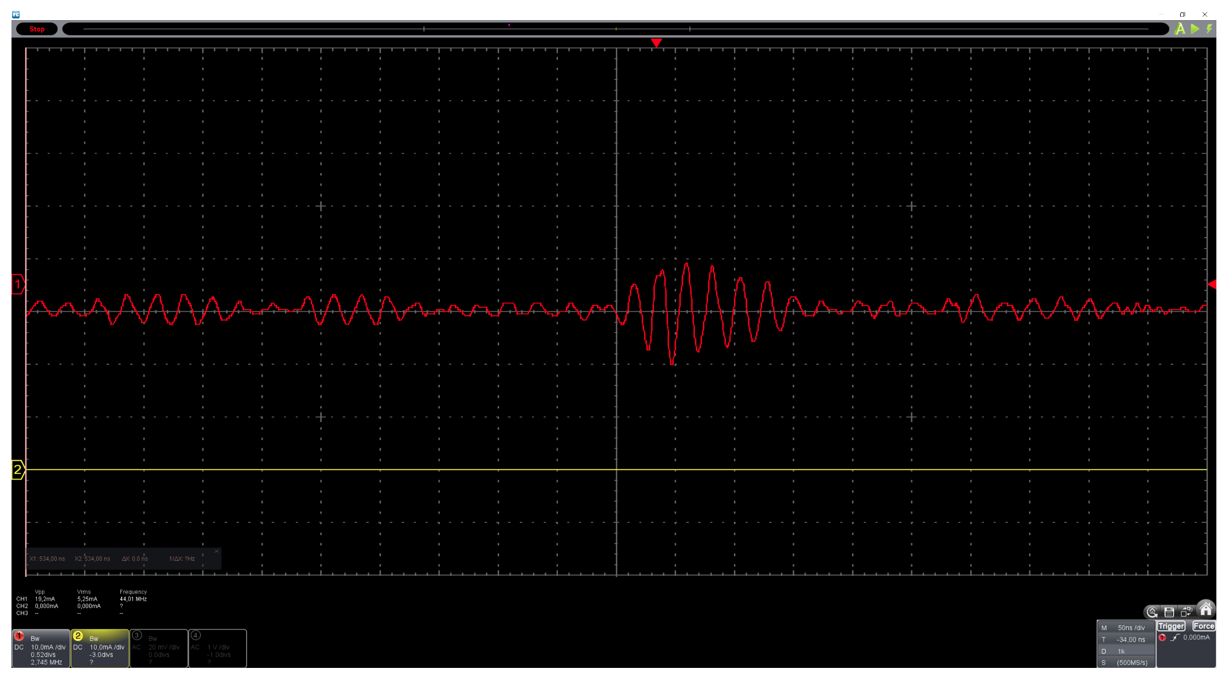Open the Home menu icon
The width and height of the screenshot is (1225, 680).
[x=1205, y=609]
